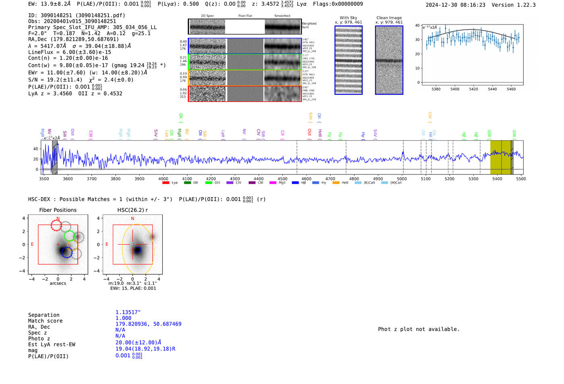Select the blue Hβ legend swatch

pos(295,183)
